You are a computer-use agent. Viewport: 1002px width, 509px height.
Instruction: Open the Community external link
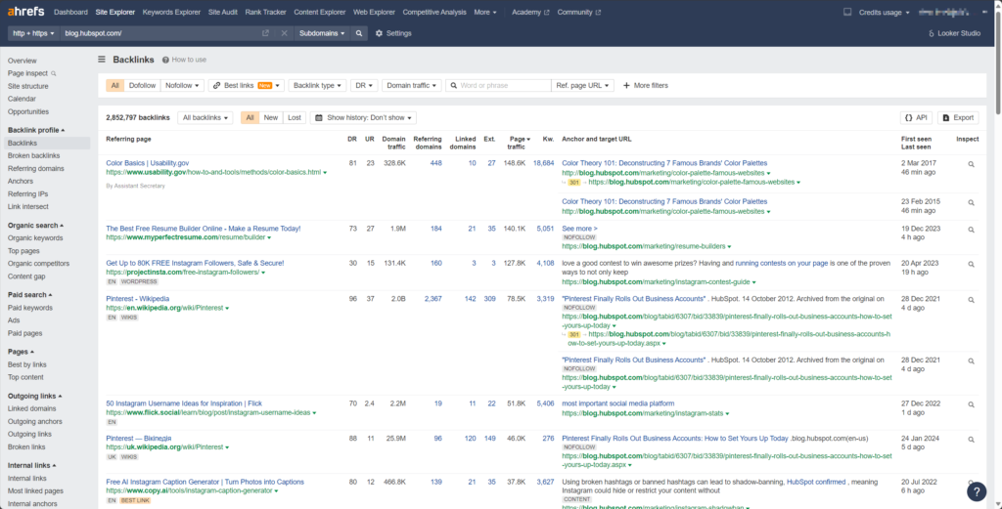pos(579,12)
